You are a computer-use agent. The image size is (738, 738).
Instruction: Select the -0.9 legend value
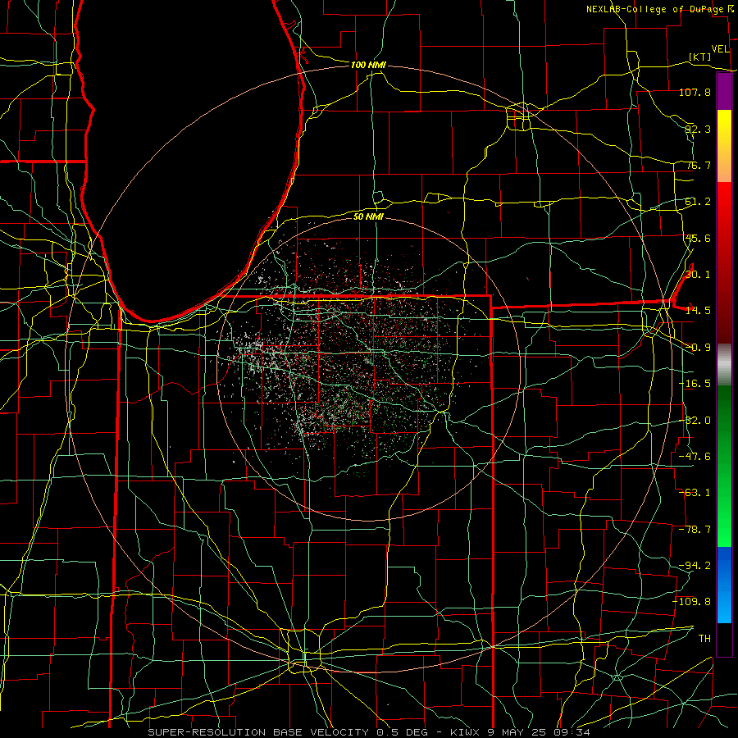(698, 348)
